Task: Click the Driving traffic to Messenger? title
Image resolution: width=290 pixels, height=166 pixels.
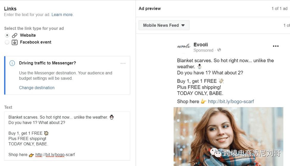Action: [48, 63]
